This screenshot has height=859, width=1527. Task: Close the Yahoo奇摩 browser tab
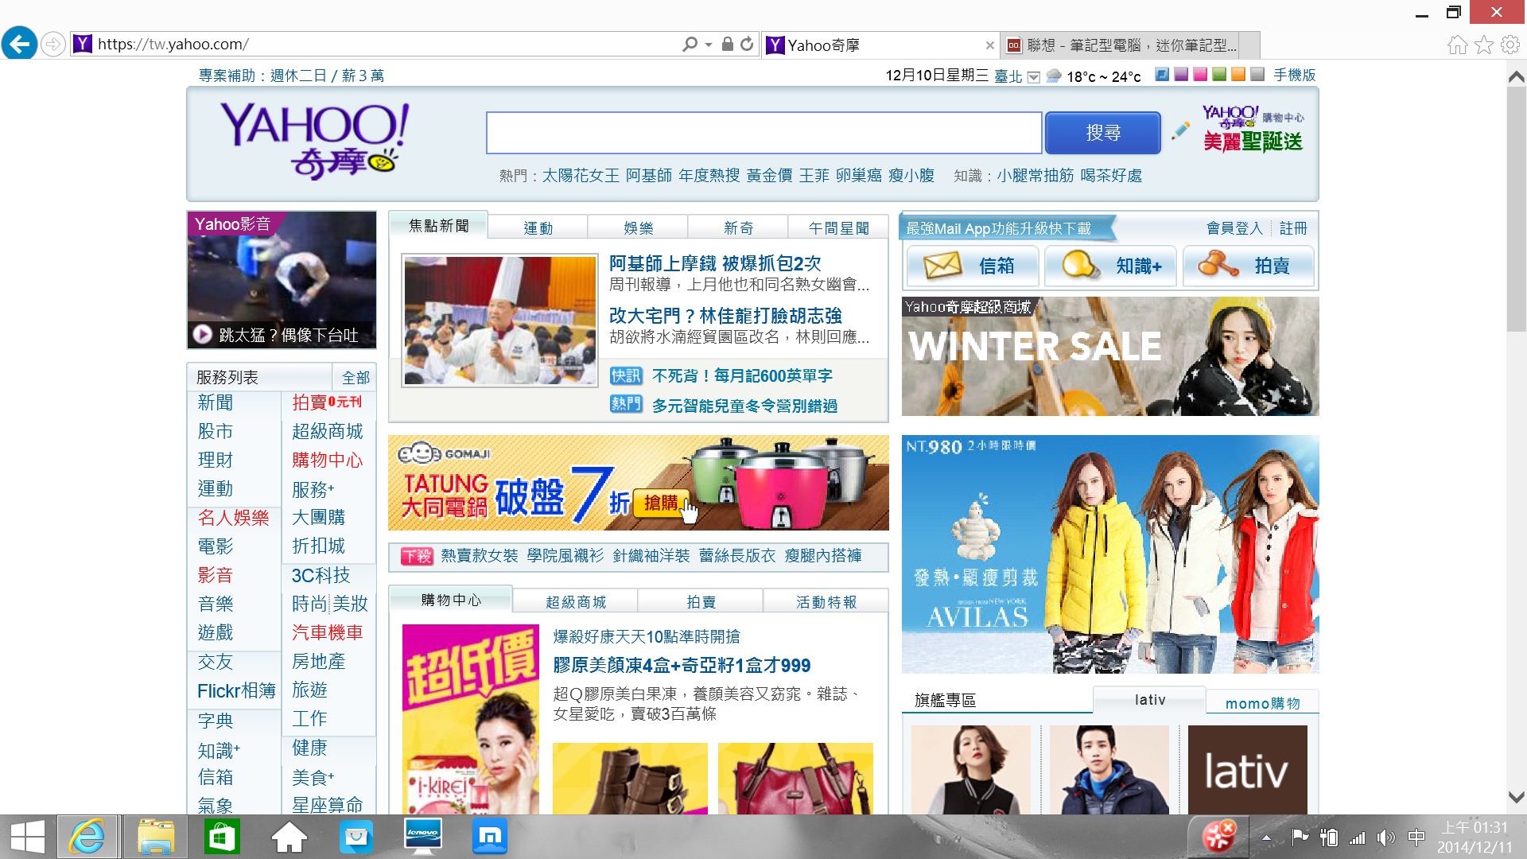tap(989, 45)
